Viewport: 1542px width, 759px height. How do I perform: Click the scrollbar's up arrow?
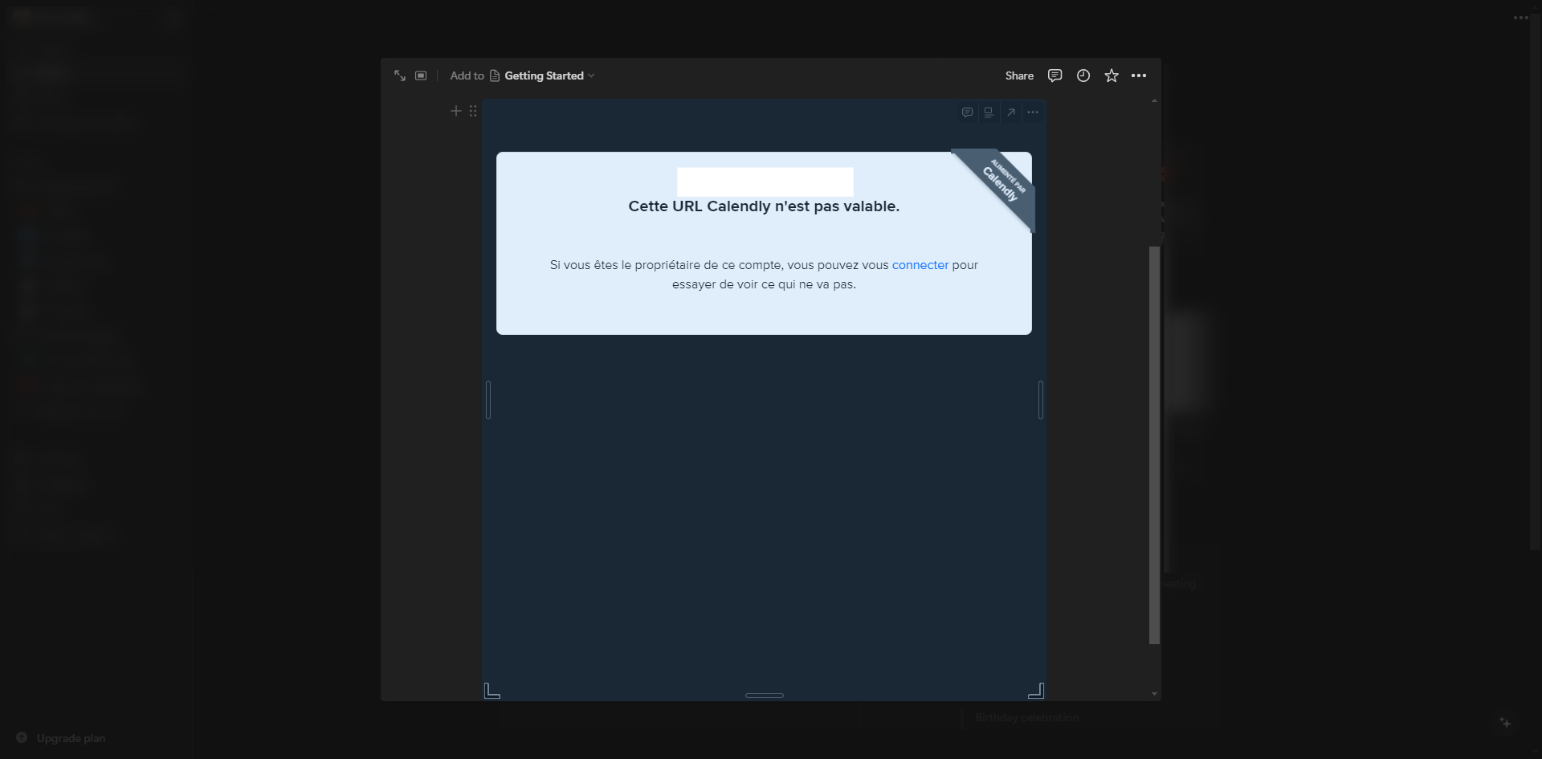point(1154,101)
